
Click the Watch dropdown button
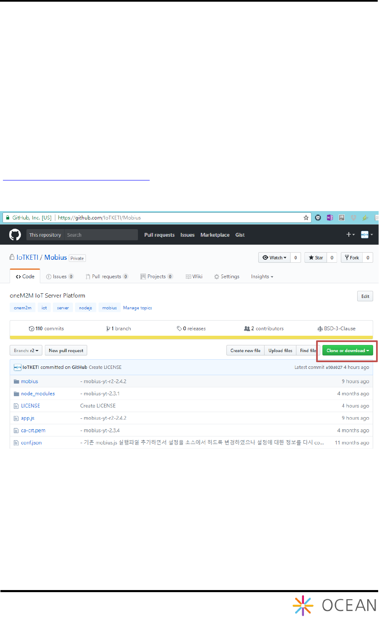274,258
